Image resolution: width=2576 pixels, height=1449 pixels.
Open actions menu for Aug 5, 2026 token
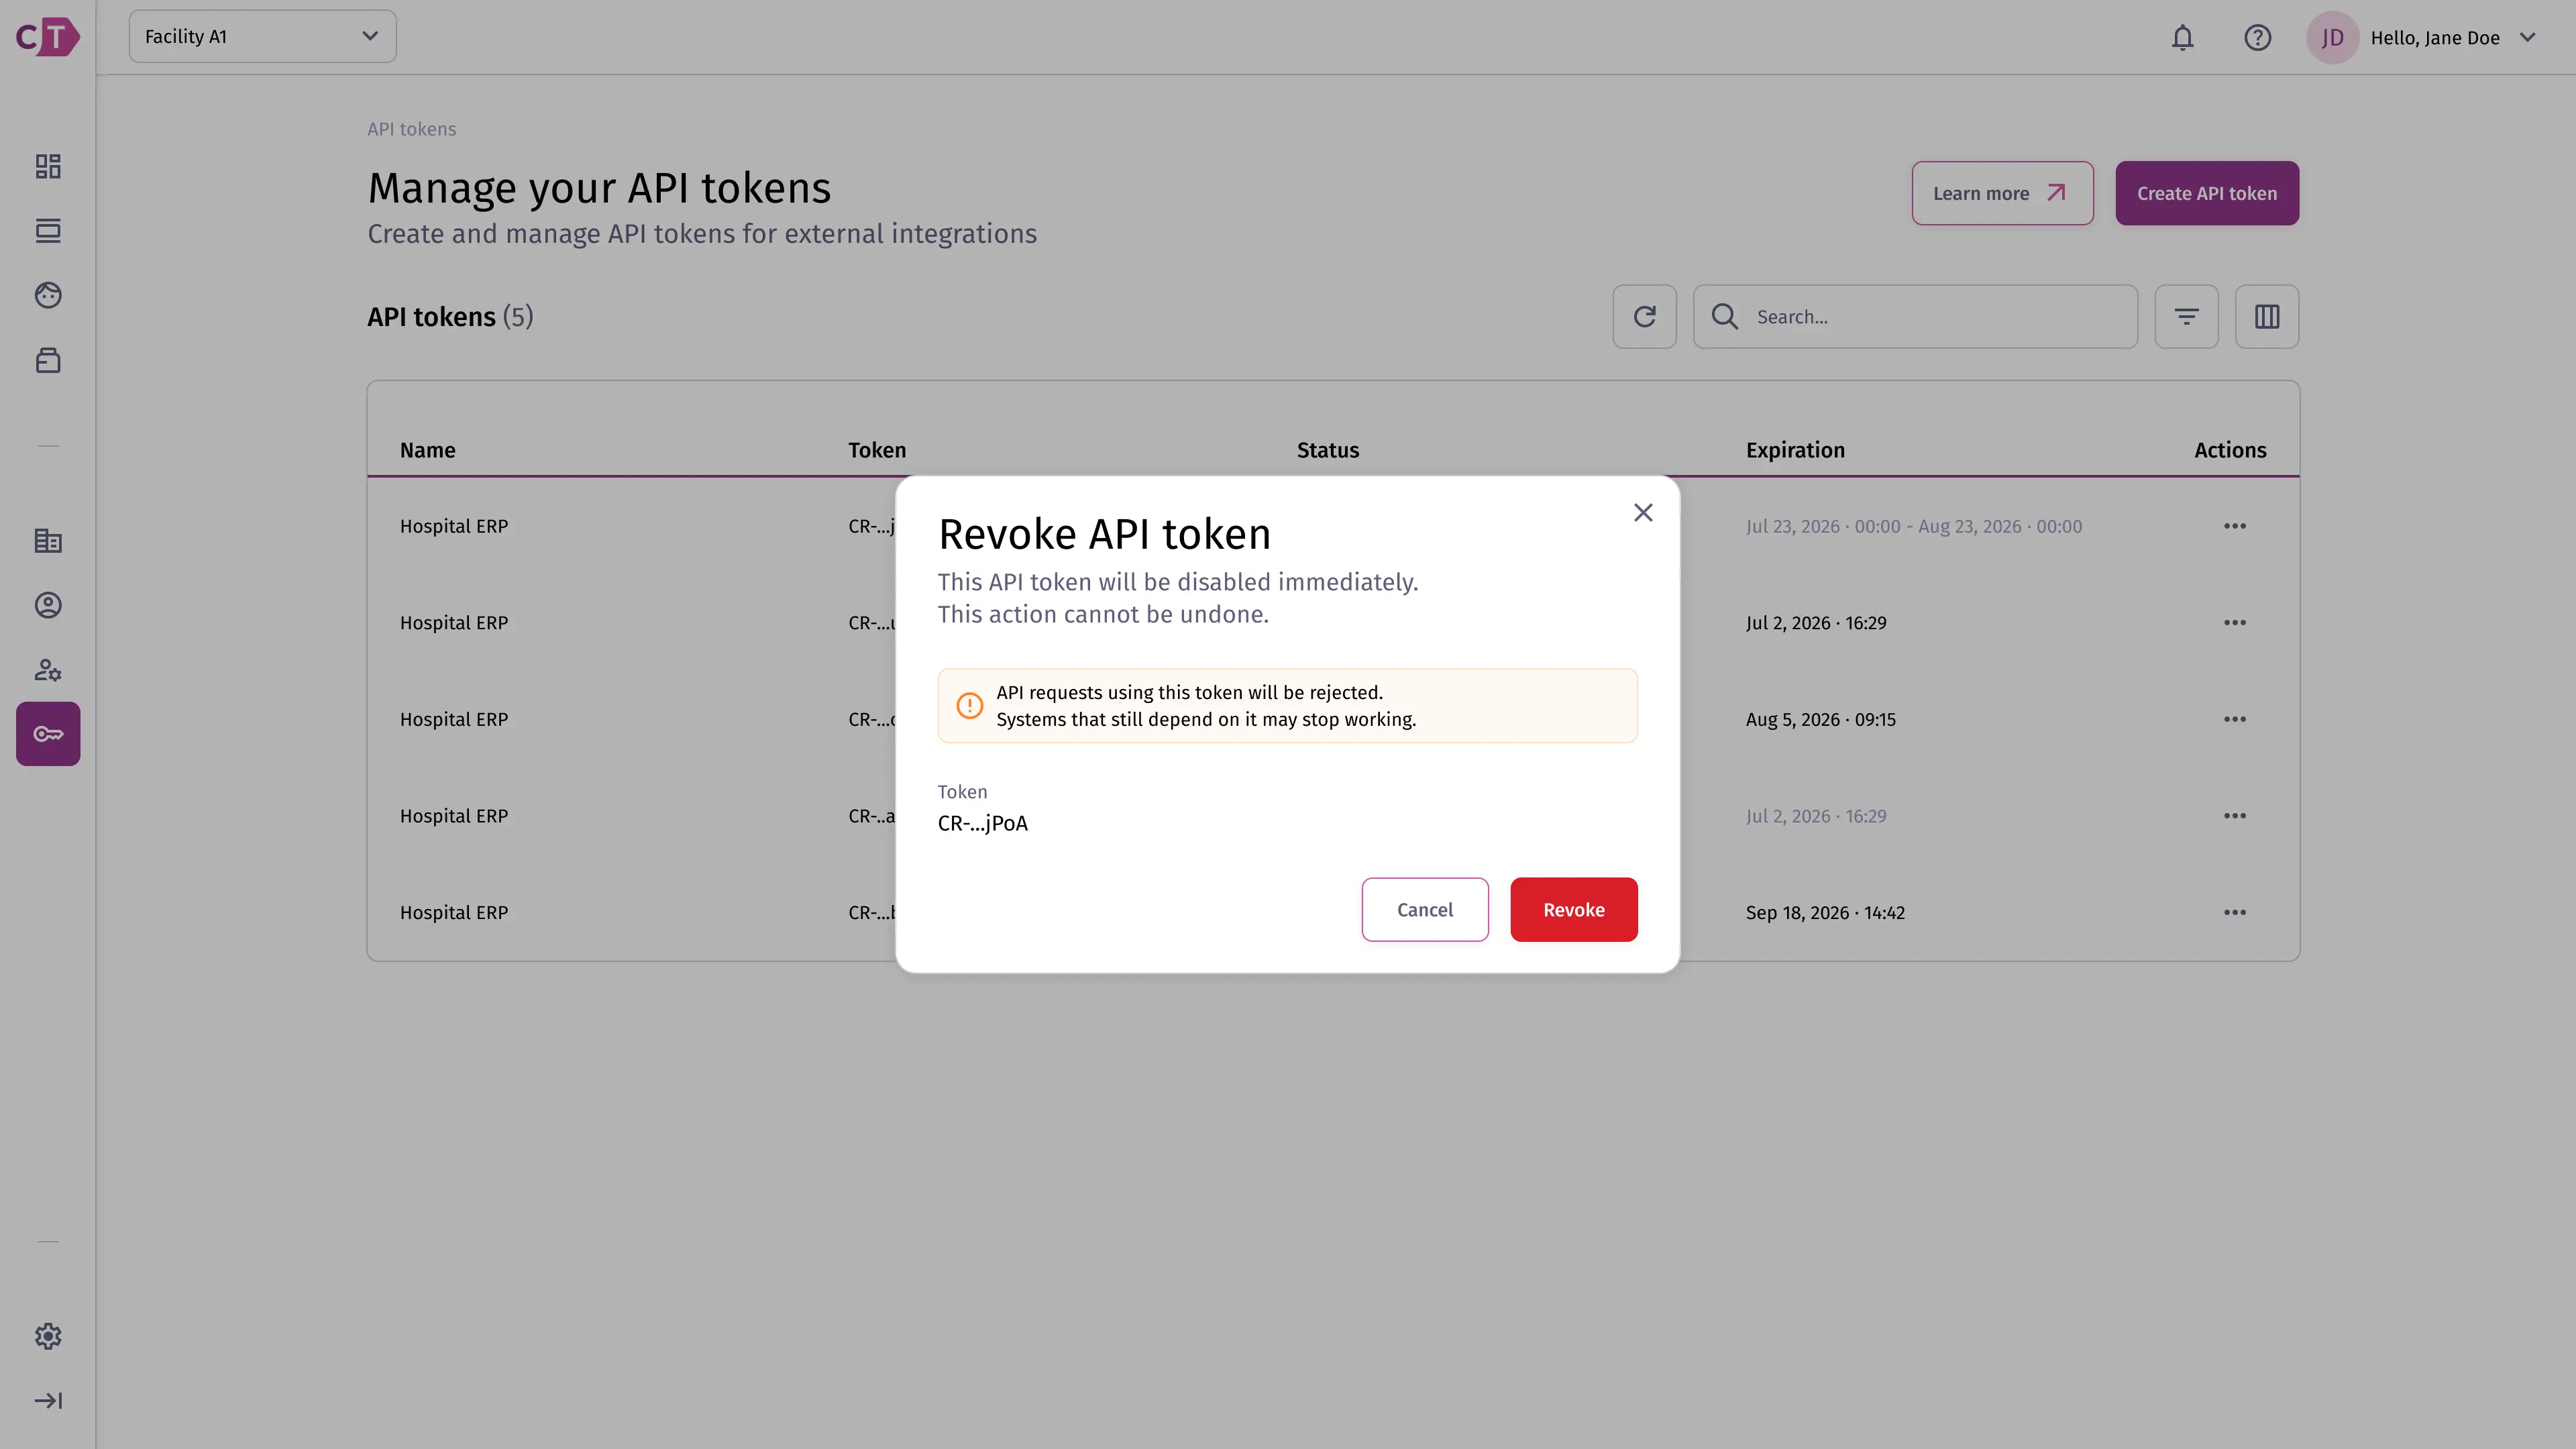(x=2234, y=720)
